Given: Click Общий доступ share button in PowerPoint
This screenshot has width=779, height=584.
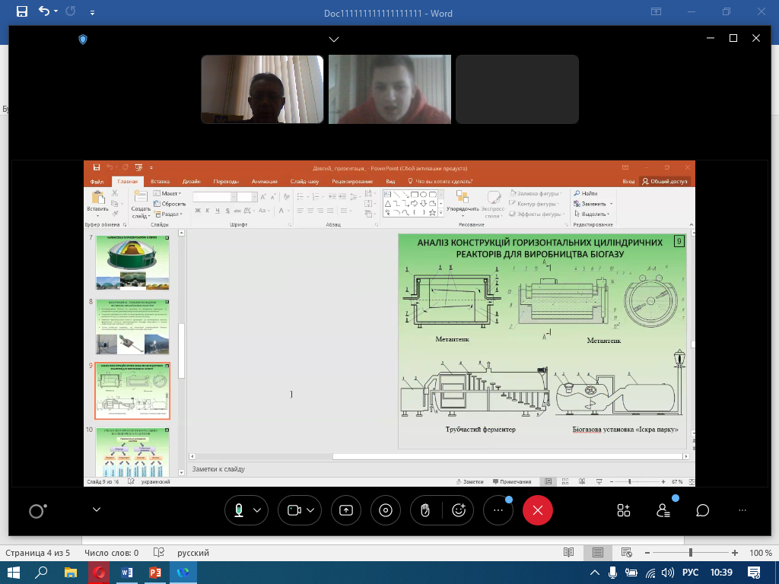Looking at the screenshot, I should tap(665, 182).
